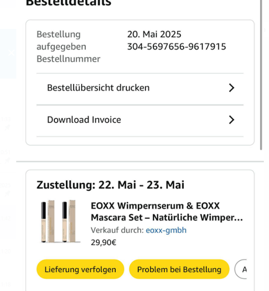Click the faint X icon in the blue panel

[x=12, y=52]
